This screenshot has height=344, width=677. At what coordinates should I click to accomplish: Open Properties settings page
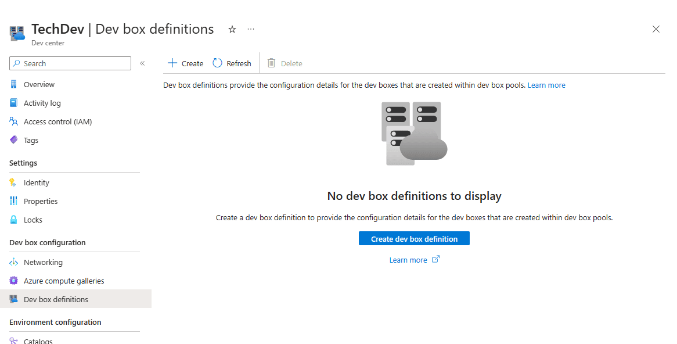pyautogui.click(x=41, y=201)
